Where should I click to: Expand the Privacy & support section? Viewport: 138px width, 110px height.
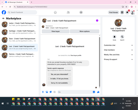[118, 59]
